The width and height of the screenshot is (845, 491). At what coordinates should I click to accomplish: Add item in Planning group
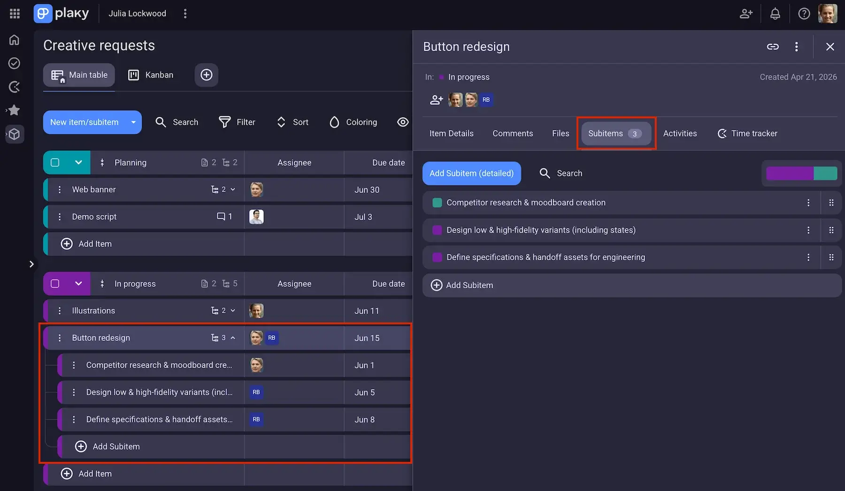click(87, 244)
